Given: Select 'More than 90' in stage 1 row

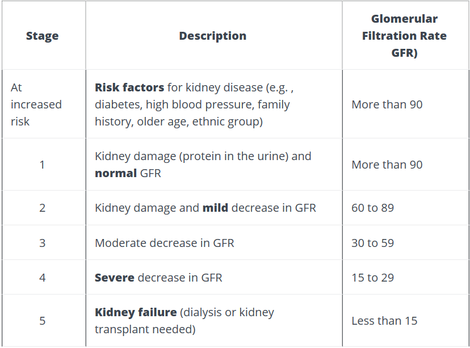Looking at the screenshot, I should [x=387, y=165].
